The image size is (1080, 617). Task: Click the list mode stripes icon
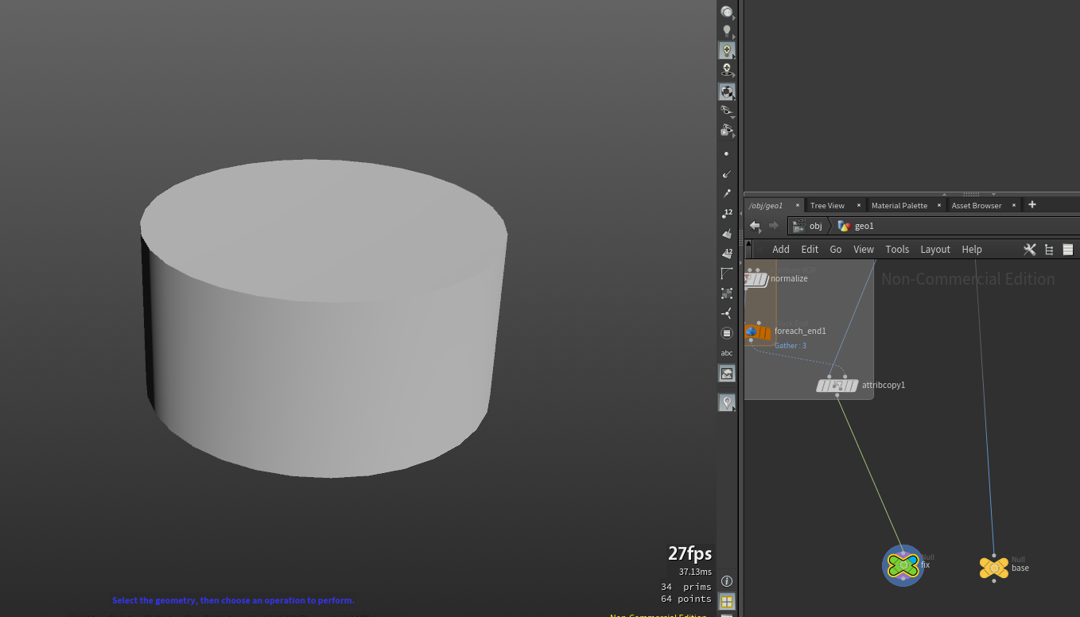tap(1068, 250)
